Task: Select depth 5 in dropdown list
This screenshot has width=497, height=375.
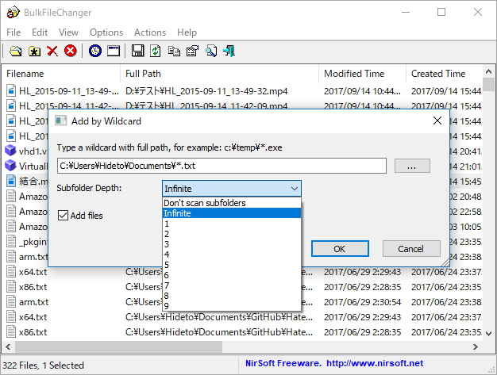Action: 232,265
